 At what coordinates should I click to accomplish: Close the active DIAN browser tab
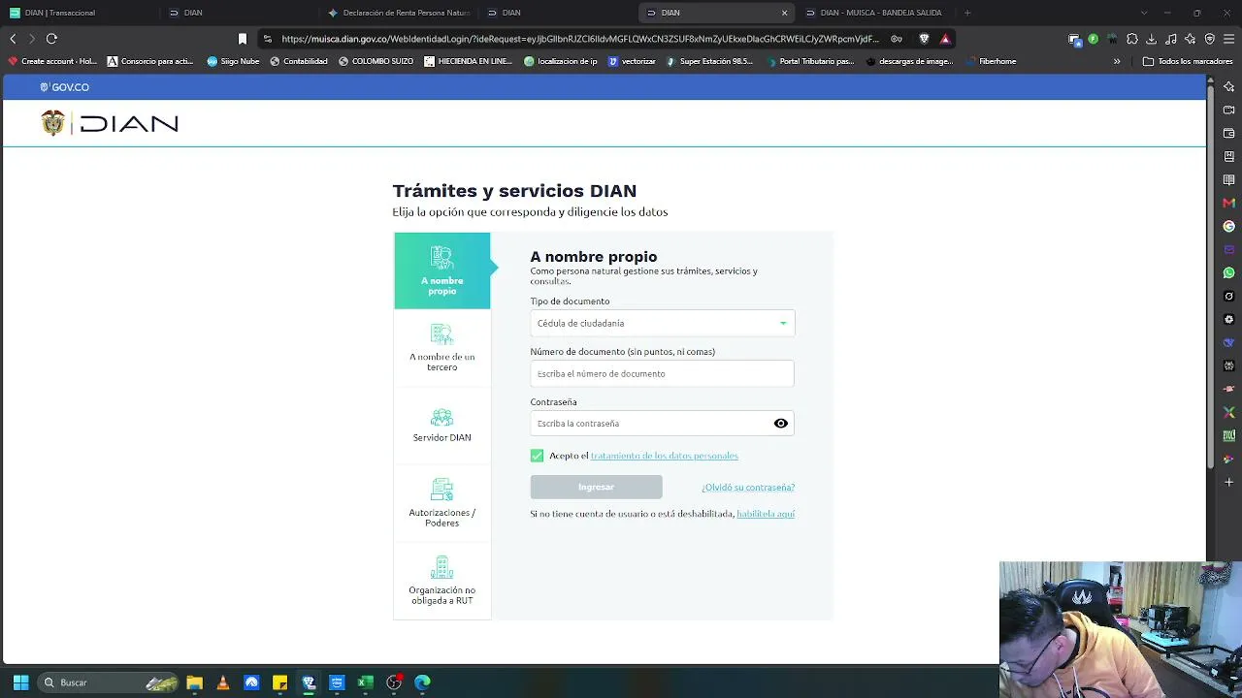point(784,13)
